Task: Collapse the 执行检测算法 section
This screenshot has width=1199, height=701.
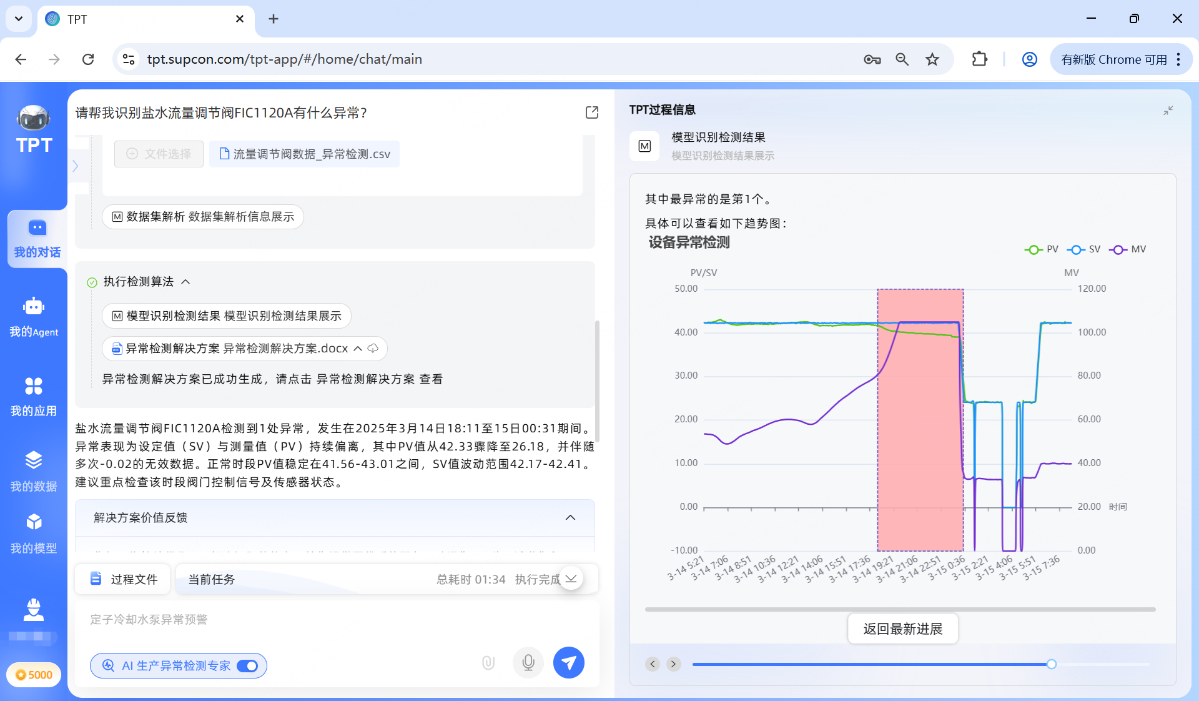Action: pos(185,282)
